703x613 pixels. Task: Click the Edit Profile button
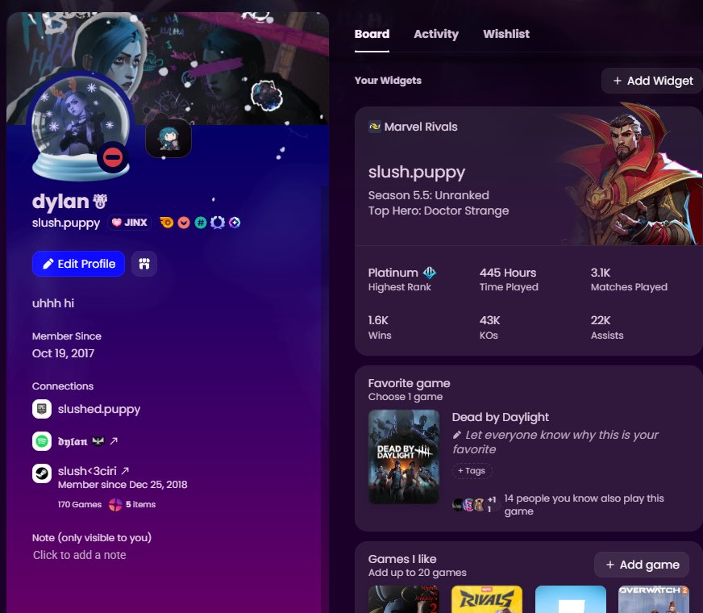78,264
